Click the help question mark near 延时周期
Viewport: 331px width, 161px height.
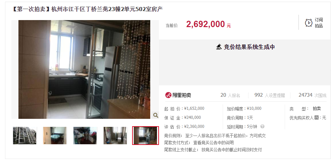(262, 127)
